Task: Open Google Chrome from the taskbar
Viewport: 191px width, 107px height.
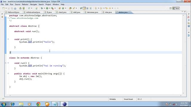Action: click(x=38, y=104)
